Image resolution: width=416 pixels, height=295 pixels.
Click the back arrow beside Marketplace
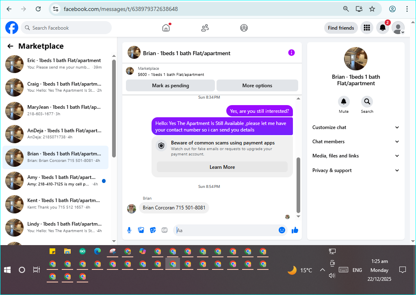coord(10,46)
